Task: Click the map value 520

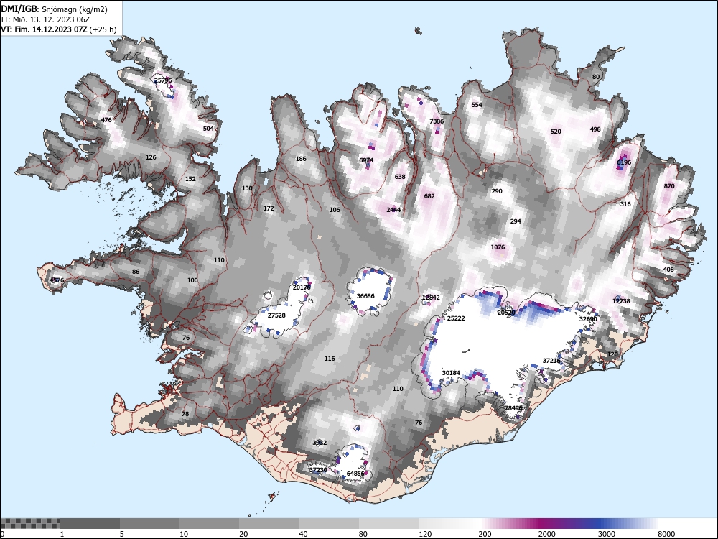Action: (556, 132)
